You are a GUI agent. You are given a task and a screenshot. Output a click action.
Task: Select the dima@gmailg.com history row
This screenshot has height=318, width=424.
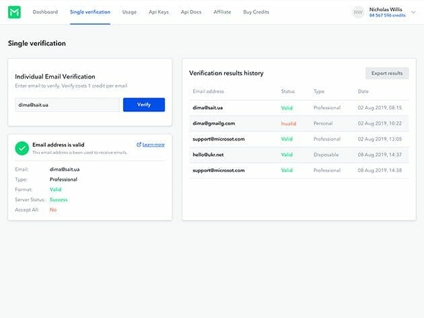(299, 123)
